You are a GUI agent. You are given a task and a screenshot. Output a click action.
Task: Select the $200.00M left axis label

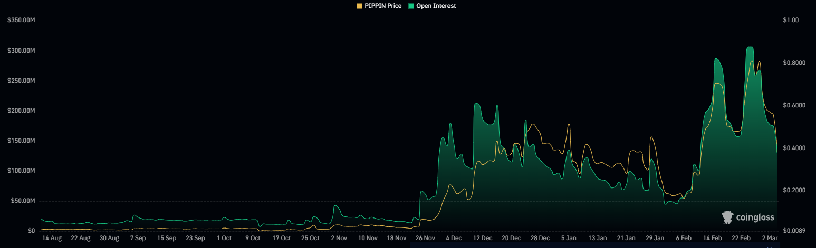tap(21, 111)
